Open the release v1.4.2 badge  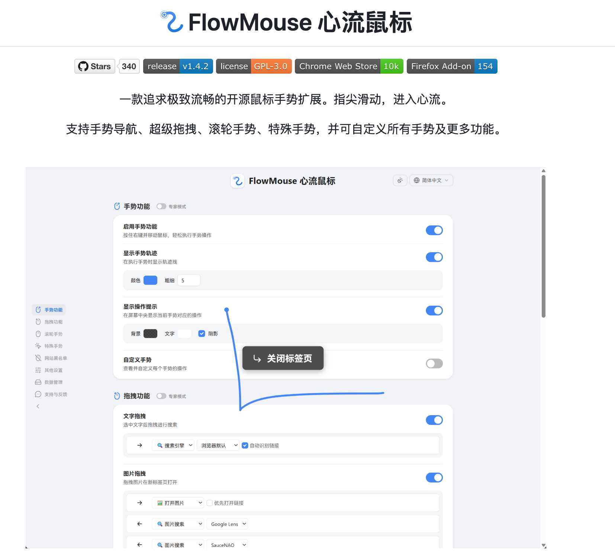[178, 66]
